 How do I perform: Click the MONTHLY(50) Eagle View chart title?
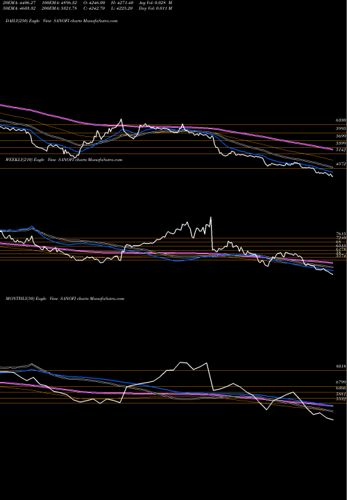65,299
